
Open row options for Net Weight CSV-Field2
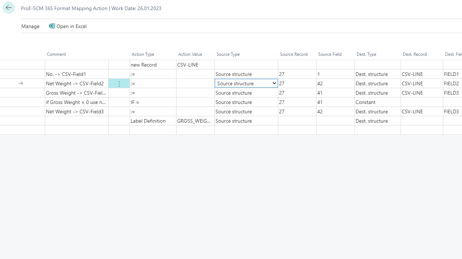pos(119,83)
